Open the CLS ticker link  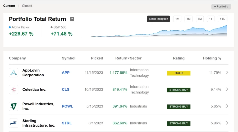pyautogui.click(x=65, y=89)
